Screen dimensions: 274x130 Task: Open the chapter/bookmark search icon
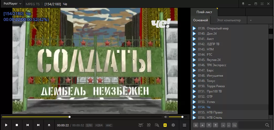click(x=157, y=125)
